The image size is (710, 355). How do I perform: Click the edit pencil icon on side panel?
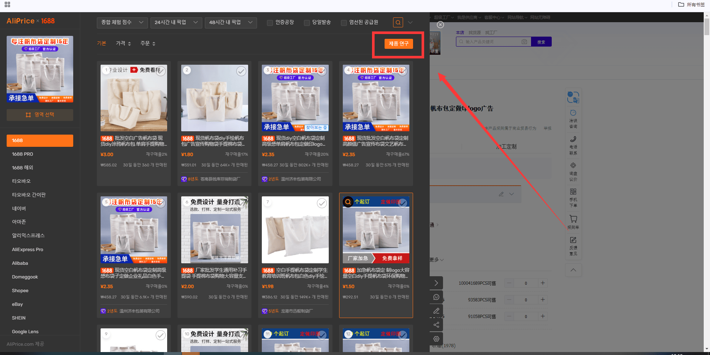point(436,311)
